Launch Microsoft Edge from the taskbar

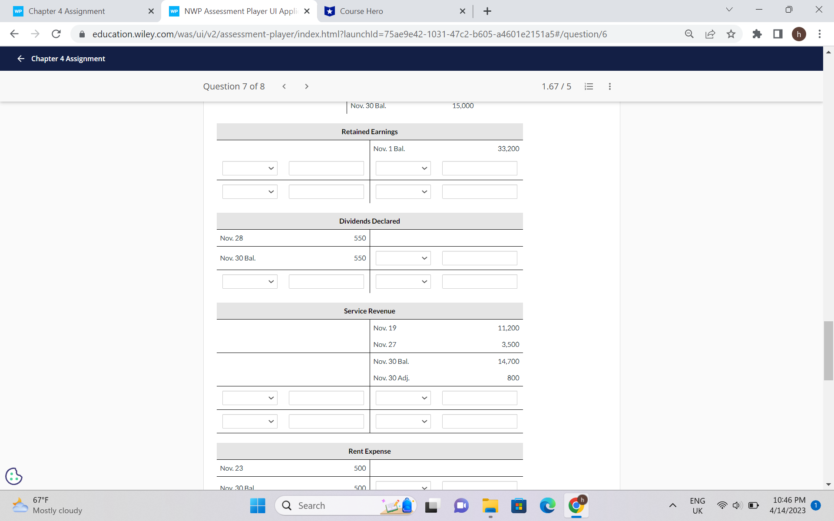click(x=547, y=505)
